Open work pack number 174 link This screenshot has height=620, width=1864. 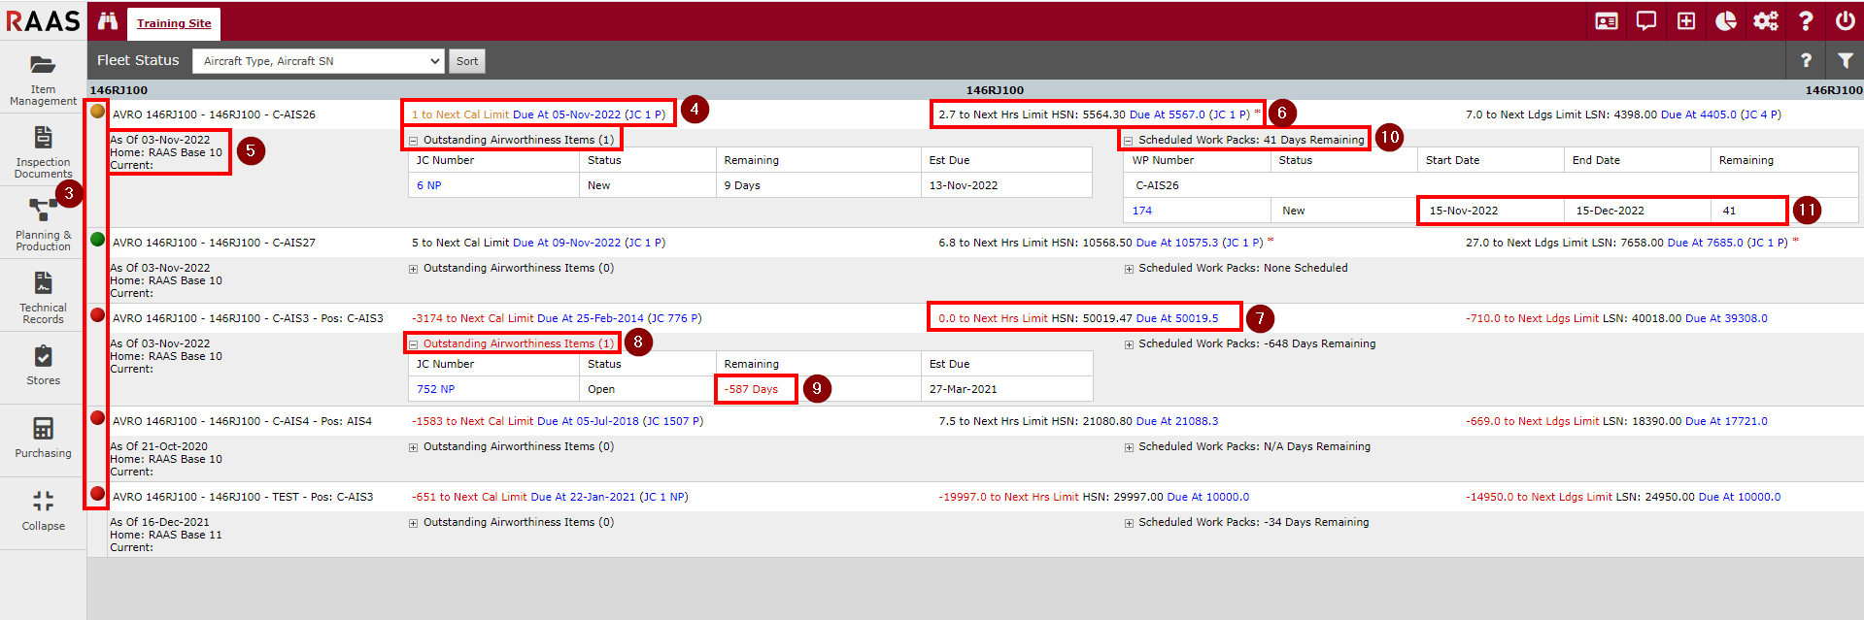click(x=1142, y=211)
